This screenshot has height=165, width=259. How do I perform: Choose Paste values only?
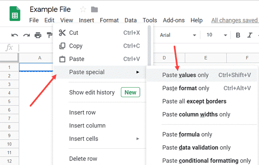202,75
